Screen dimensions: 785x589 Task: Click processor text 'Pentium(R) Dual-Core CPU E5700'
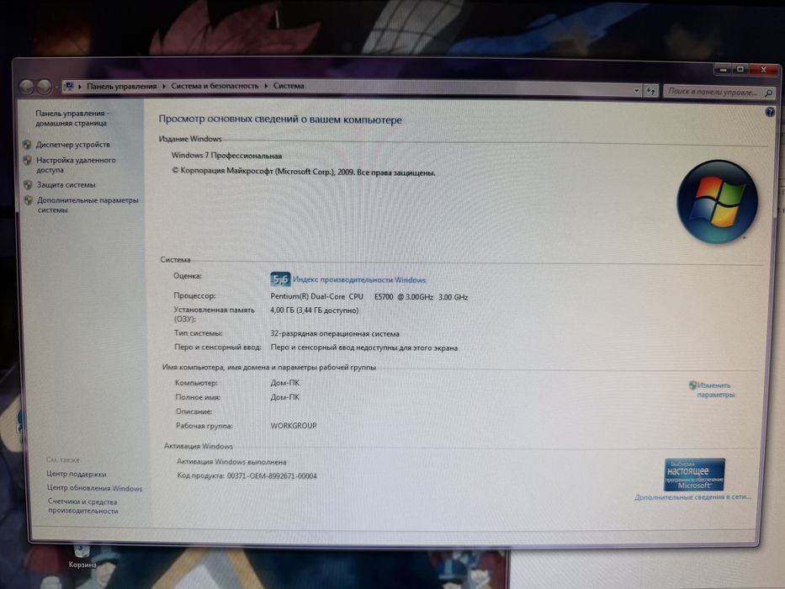332,296
